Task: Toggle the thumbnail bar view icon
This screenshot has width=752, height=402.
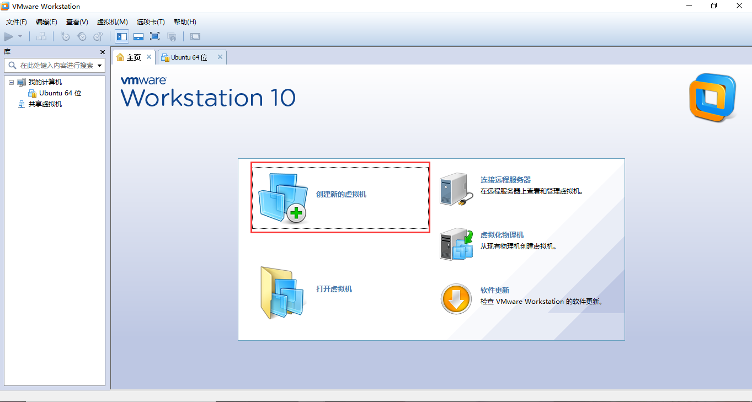Action: [x=138, y=36]
